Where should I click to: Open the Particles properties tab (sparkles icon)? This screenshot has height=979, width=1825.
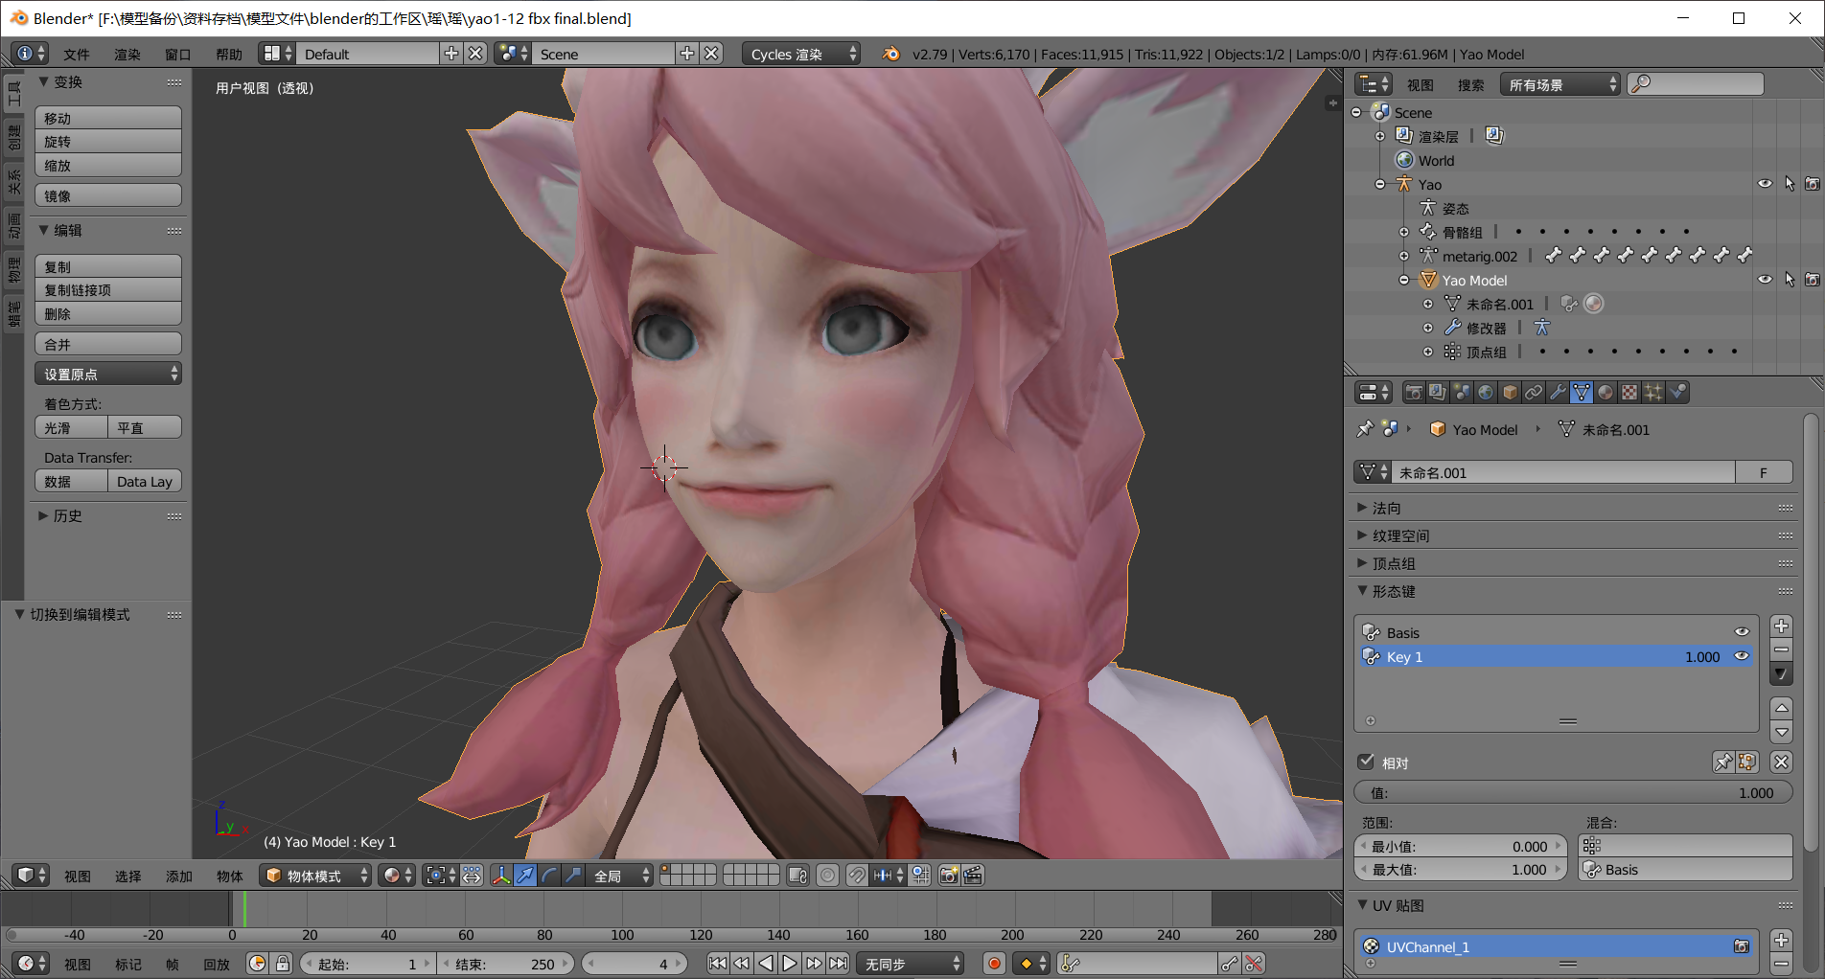tap(1653, 392)
